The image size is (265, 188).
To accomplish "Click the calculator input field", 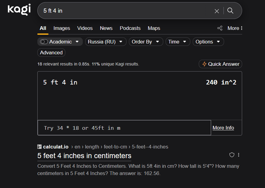I will [124, 128].
